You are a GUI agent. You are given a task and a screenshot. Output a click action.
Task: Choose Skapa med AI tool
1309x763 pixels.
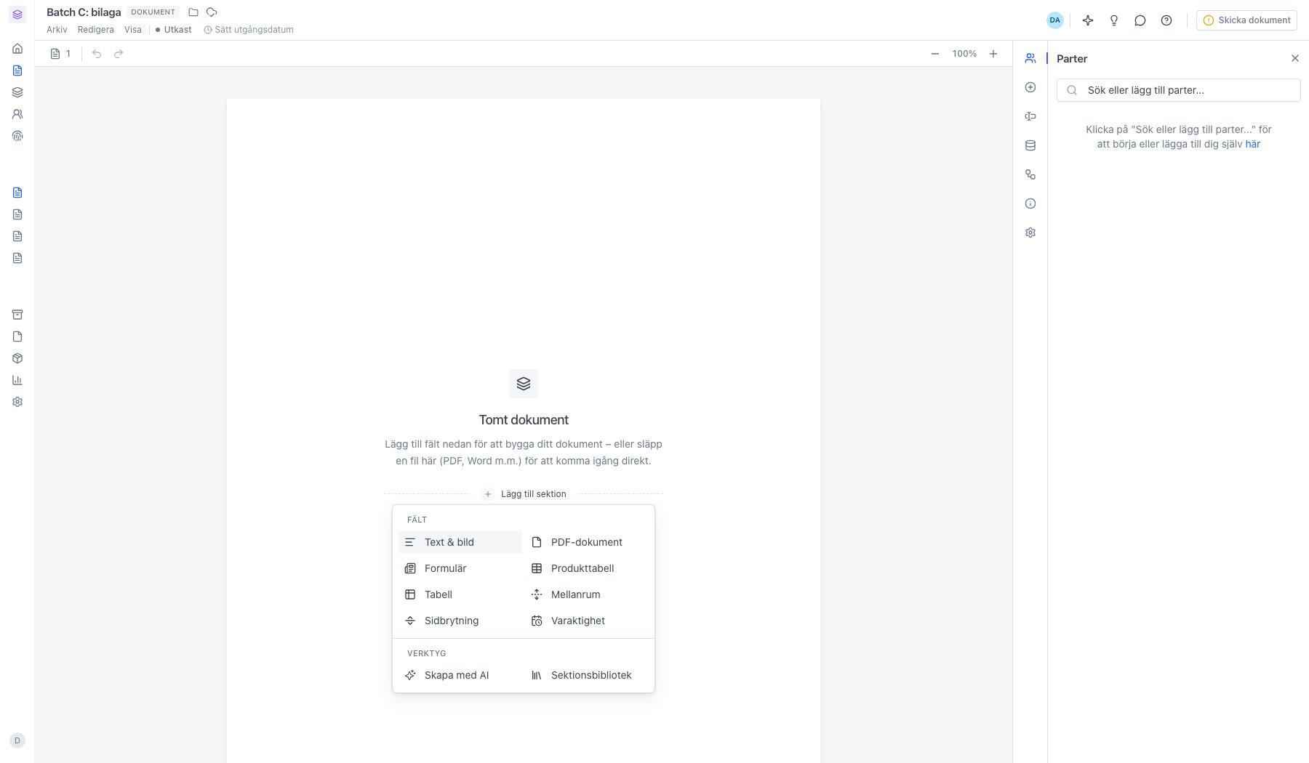(x=460, y=675)
